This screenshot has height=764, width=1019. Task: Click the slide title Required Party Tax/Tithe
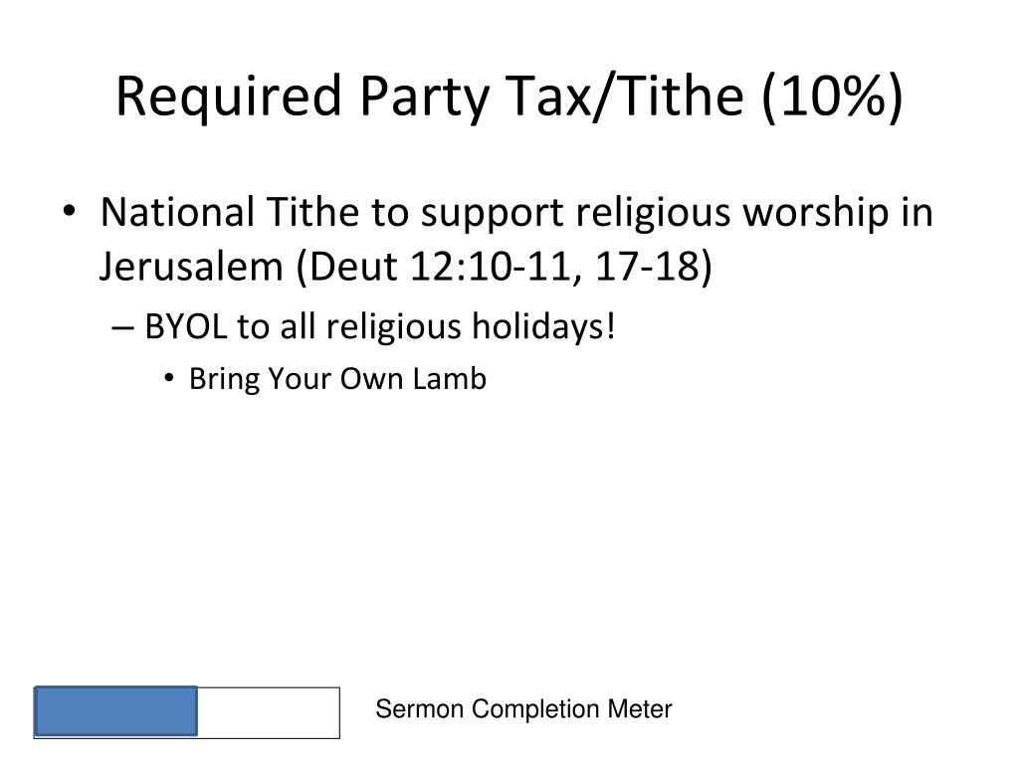[x=509, y=96]
